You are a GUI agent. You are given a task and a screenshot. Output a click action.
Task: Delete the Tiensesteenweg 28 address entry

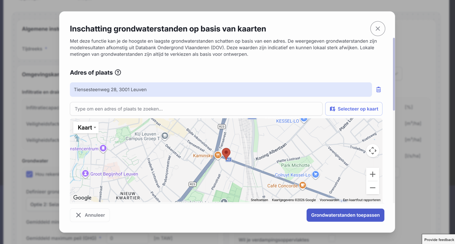[x=378, y=90]
